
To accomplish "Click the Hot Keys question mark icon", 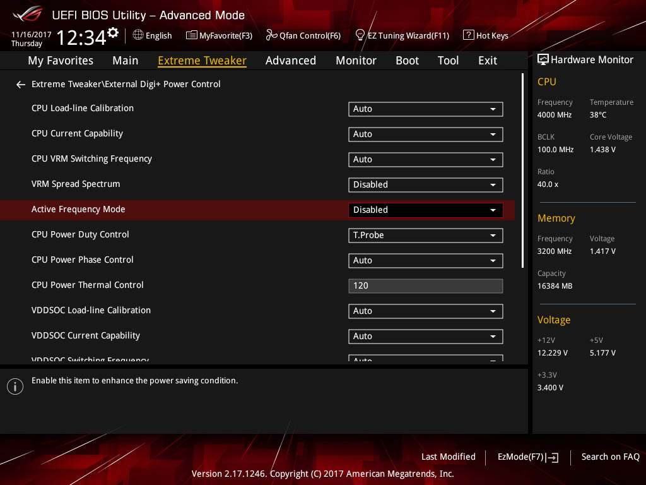I will click(469, 35).
